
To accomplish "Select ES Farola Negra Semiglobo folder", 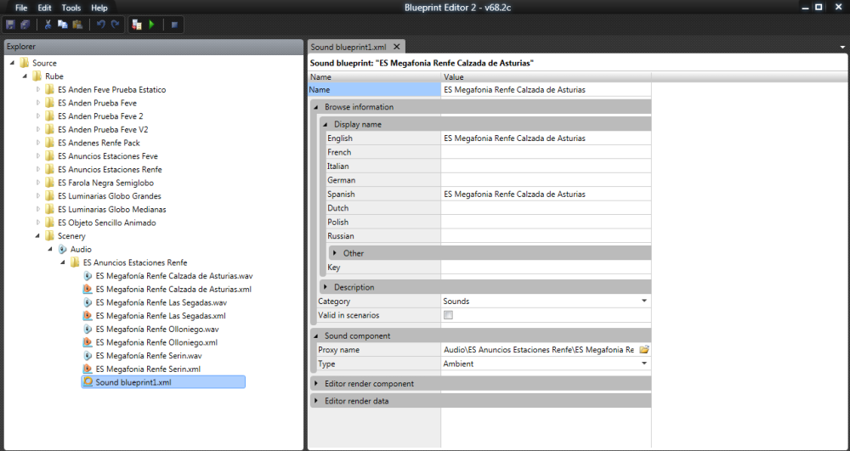I will [x=105, y=183].
